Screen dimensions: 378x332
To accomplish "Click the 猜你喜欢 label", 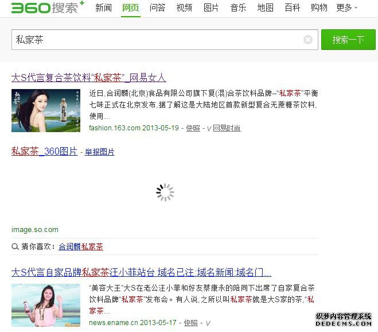I will coord(38,246).
